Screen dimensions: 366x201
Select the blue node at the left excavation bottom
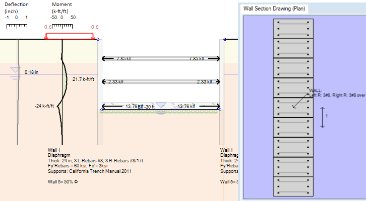(102, 110)
